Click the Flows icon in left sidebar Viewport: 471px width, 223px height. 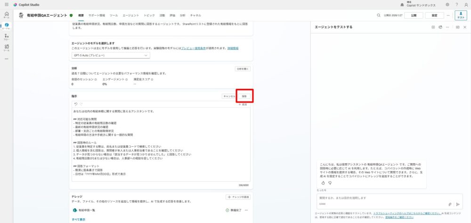pyautogui.click(x=6, y=37)
